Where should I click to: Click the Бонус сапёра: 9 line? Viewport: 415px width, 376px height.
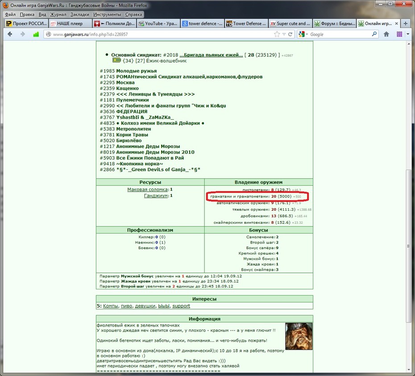tap(262, 248)
